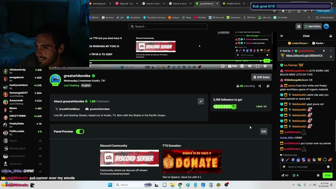Open the pinned message options menu

(331, 51)
